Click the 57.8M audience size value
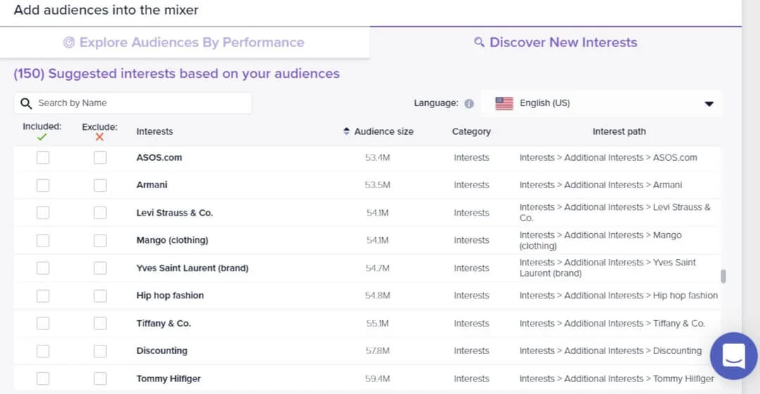 coord(377,350)
